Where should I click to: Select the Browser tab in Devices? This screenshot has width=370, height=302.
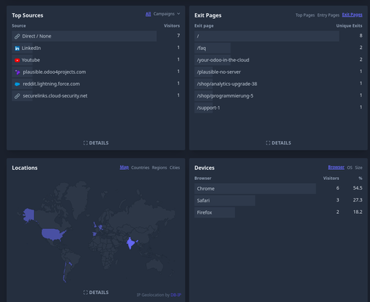336,167
